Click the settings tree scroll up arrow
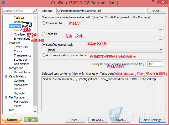This screenshot has height=125, width=169. pyautogui.click(x=35, y=18)
